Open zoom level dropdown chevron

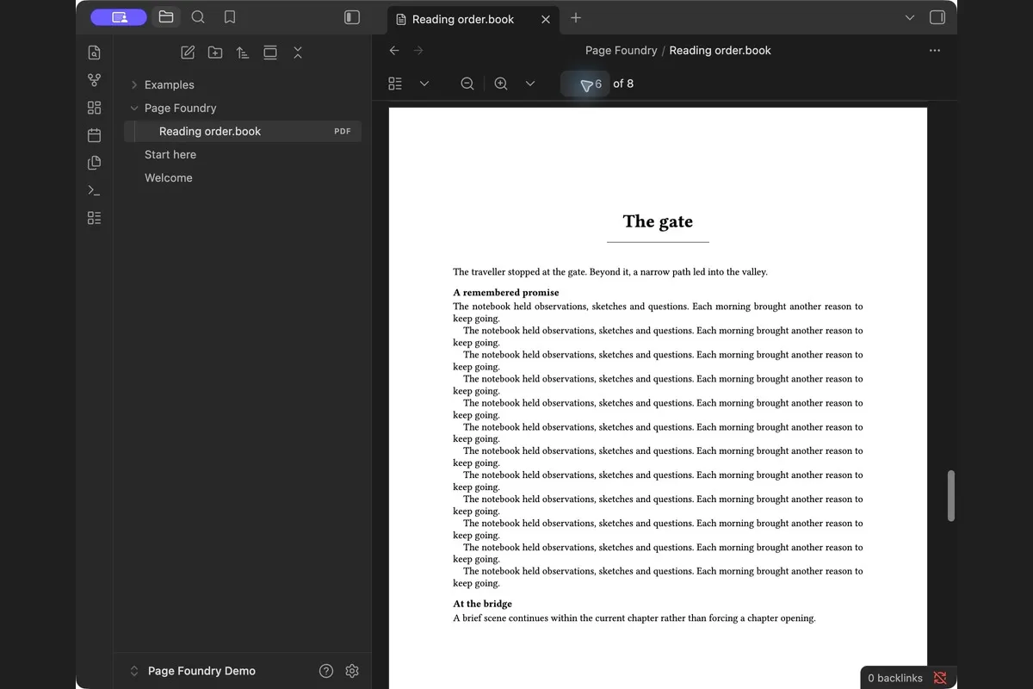530,84
